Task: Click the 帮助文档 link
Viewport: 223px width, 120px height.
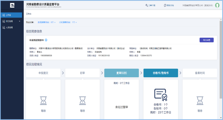Action: pos(170,5)
